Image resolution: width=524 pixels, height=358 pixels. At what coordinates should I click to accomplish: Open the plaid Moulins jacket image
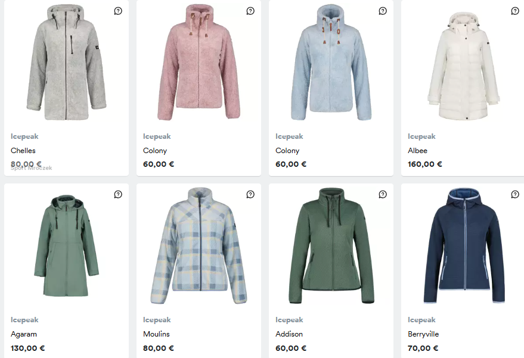pos(199,247)
